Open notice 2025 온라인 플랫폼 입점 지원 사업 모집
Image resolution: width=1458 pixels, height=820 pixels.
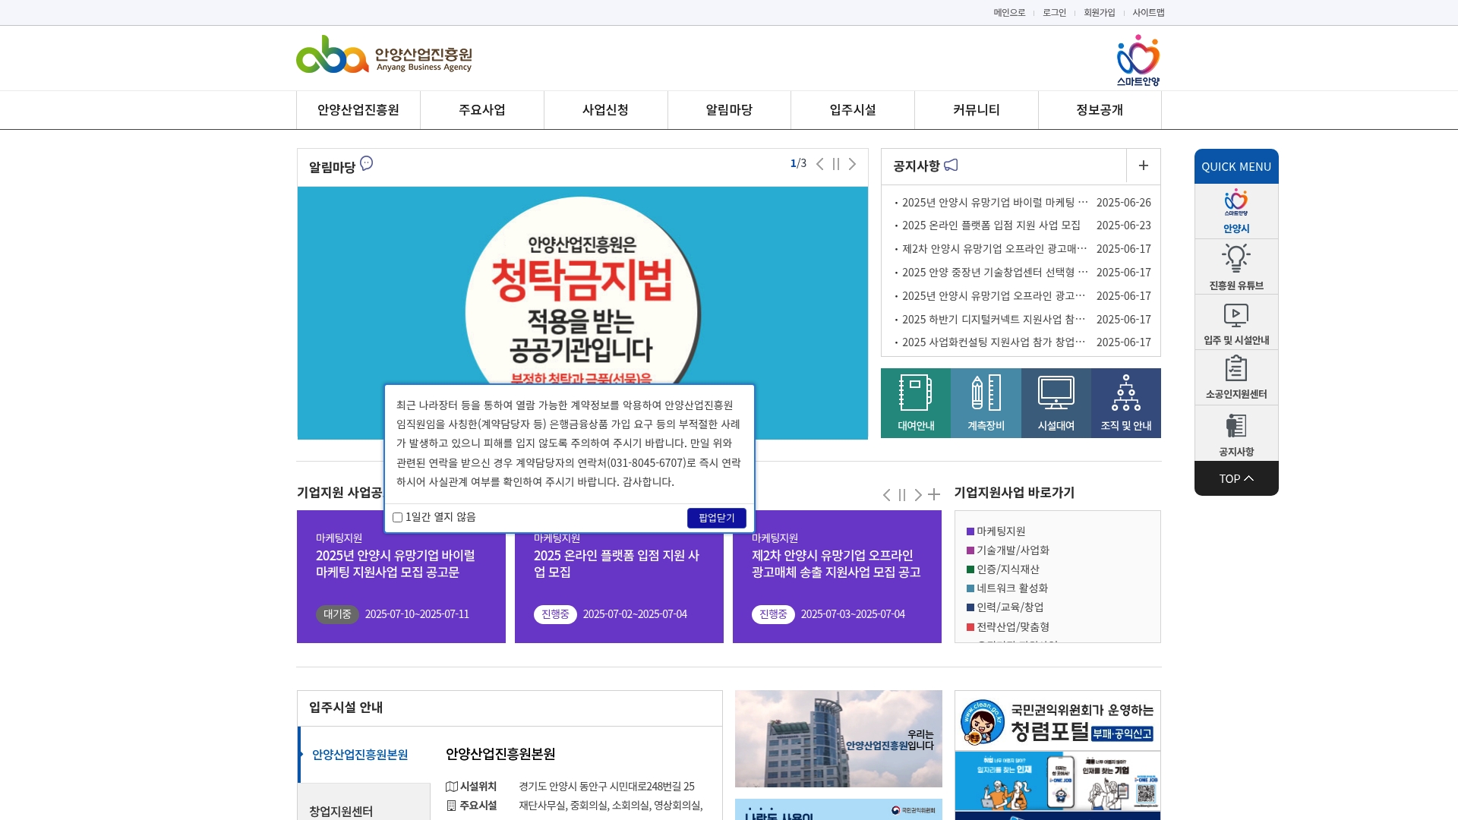pos(991,225)
